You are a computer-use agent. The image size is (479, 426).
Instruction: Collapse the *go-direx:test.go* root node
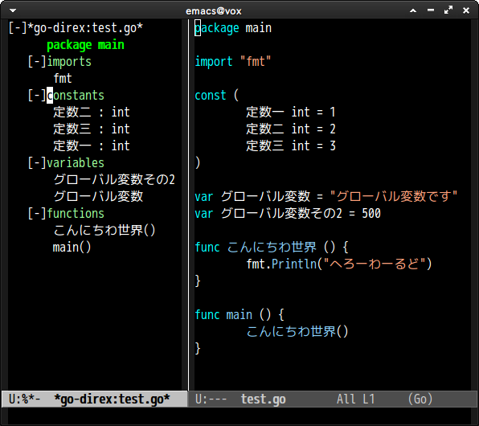tap(18, 28)
